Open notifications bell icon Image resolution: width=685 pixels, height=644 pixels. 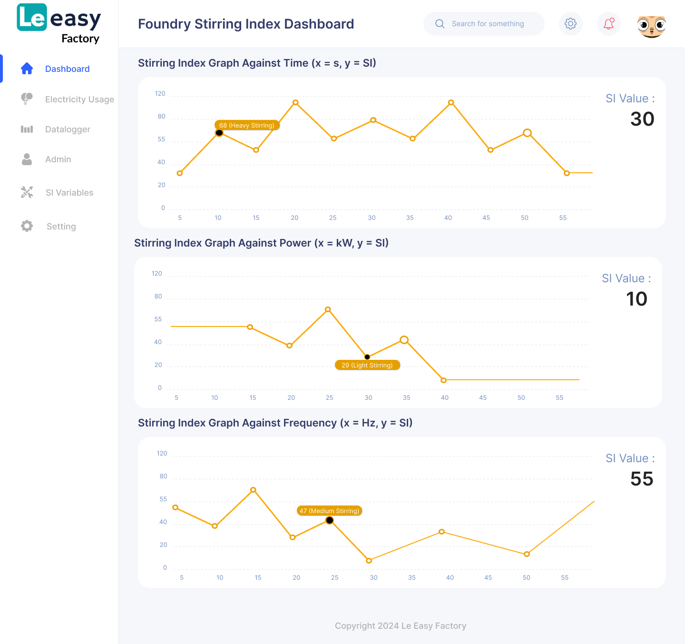[609, 24]
